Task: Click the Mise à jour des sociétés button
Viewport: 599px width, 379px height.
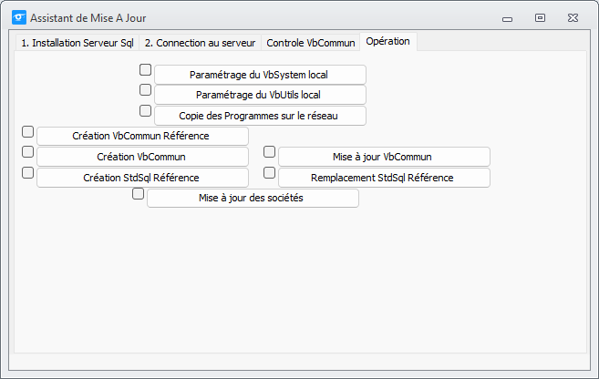Action: point(253,198)
